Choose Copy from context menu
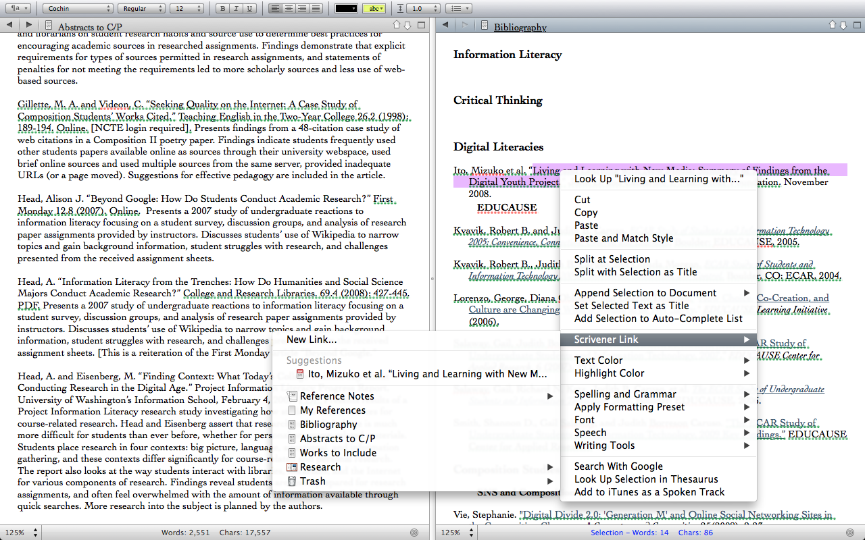865x540 pixels. 659,213
